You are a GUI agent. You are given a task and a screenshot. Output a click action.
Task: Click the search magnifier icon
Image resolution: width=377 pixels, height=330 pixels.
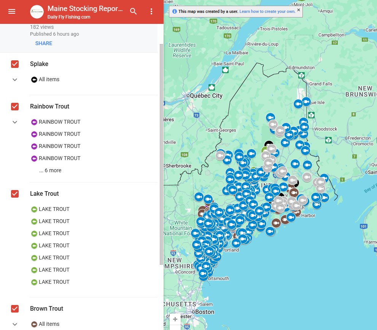click(133, 11)
